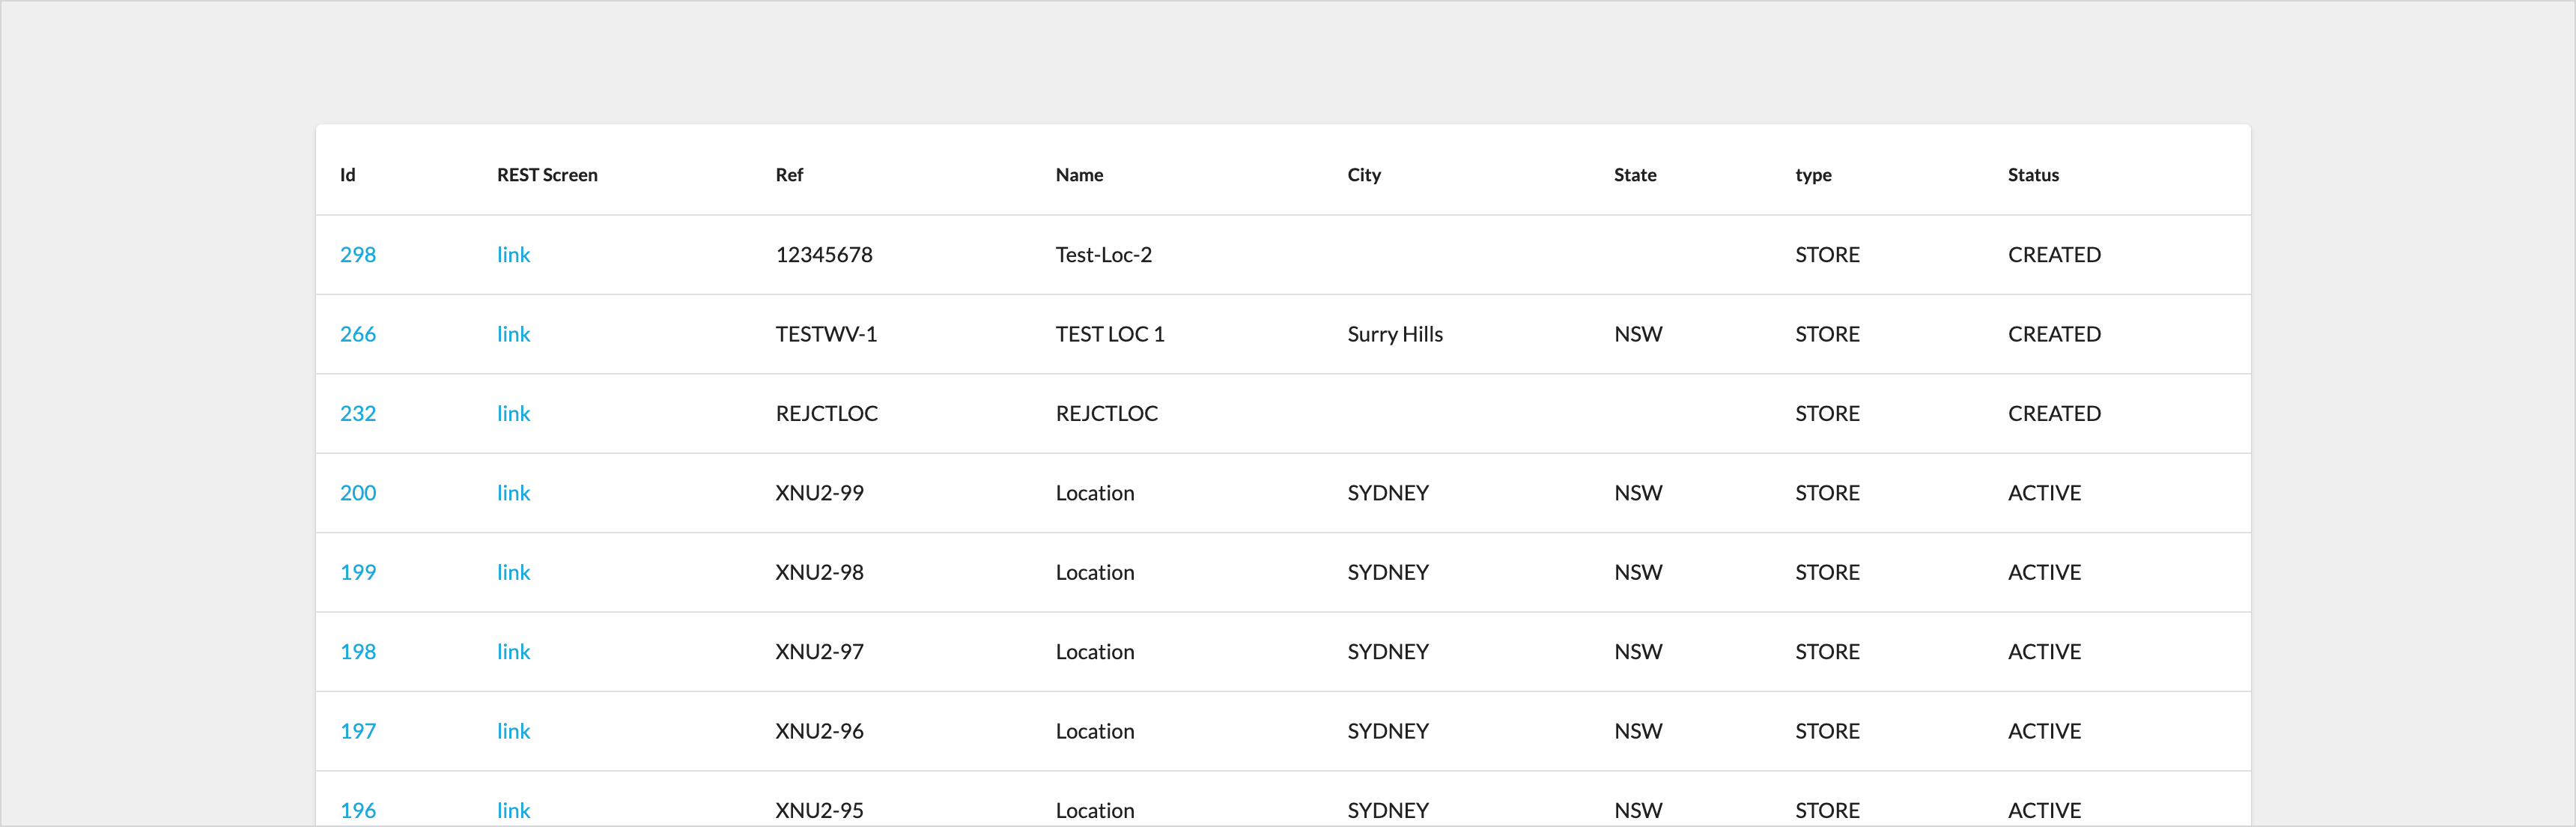Click REST Screen link for XNU2-99
Screen dimensions: 2576x827
click(513, 493)
